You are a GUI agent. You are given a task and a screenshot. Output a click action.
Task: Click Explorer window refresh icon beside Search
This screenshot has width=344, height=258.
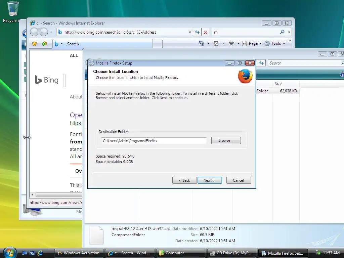(261, 63)
